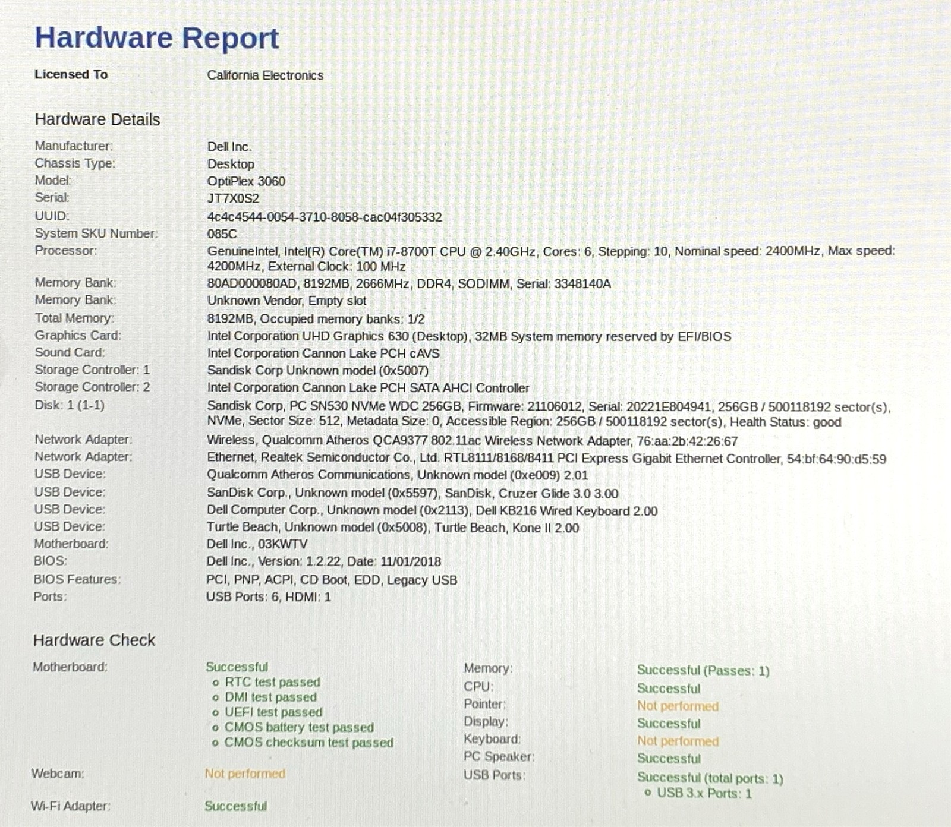
Task: Click the BIOS Features value list
Action: coord(332,580)
